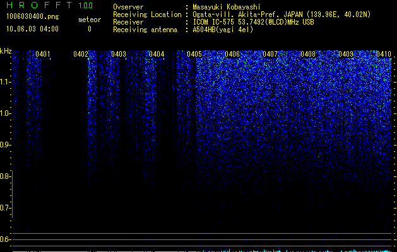The width and height of the screenshot is (397, 252).
Task: Click the date stamp 10.06.03 04:00
Action: pyautogui.click(x=32, y=29)
